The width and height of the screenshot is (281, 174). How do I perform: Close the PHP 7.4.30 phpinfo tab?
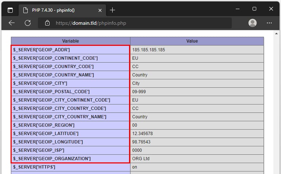99,10
